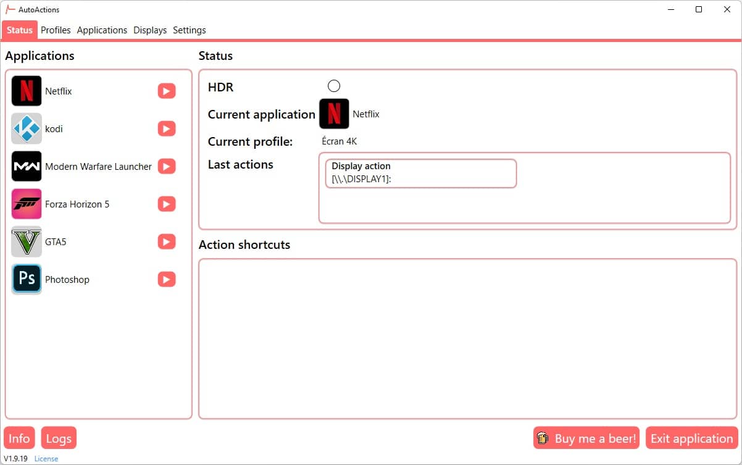Select the Modern Warfare Launcher label

click(98, 166)
